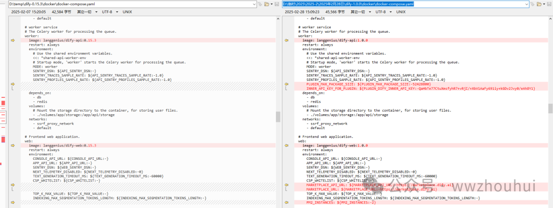Click copy-to-right arrow beside dify-api:0.15.3 line
The width and height of the screenshot is (553, 208).
pos(12,40)
